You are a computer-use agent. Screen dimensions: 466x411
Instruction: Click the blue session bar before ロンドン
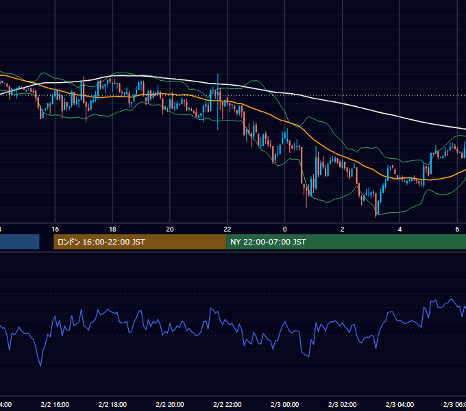point(20,242)
